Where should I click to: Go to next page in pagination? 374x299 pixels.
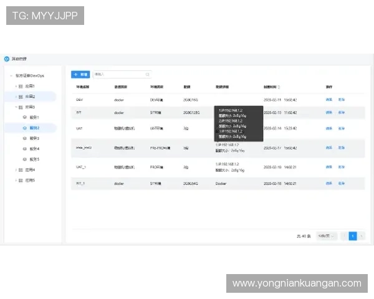coord(362,236)
